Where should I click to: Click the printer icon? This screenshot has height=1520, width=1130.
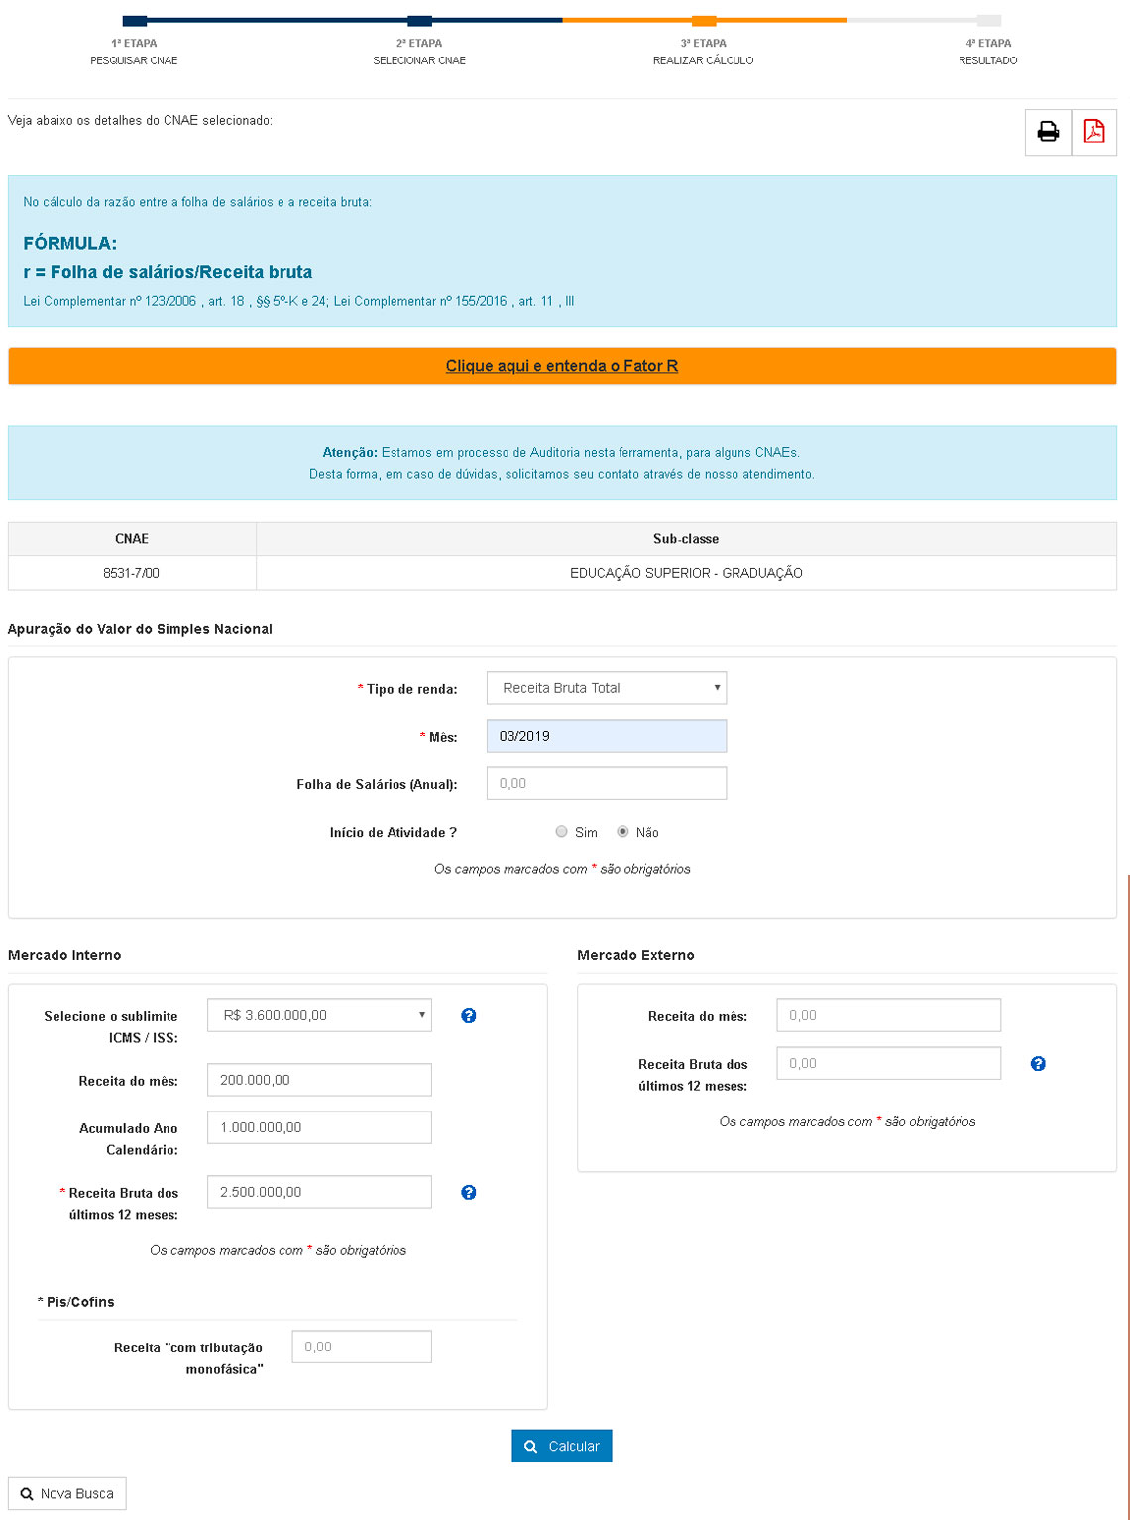pyautogui.click(x=1048, y=132)
